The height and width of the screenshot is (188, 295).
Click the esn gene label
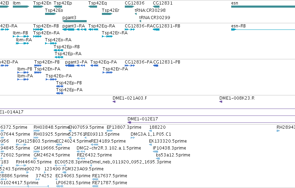coord(235,3)
